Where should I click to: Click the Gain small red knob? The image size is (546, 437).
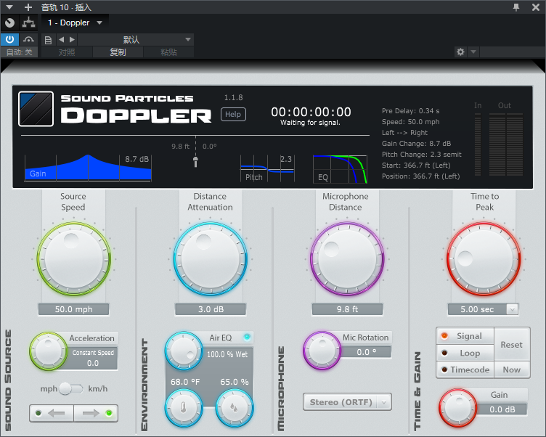pos(457,408)
